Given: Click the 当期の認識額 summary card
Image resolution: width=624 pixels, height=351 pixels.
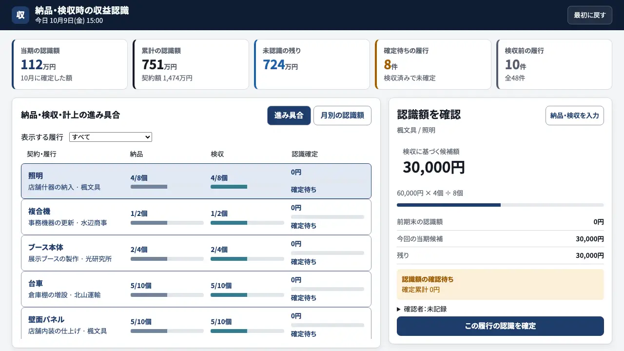Looking at the screenshot, I should coord(70,64).
